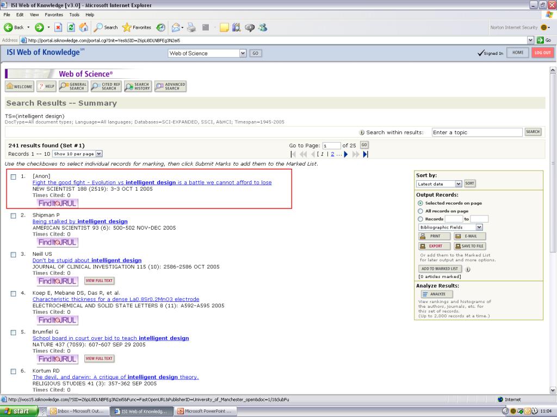Expand the address bar URL dropdown

[x=530, y=40]
